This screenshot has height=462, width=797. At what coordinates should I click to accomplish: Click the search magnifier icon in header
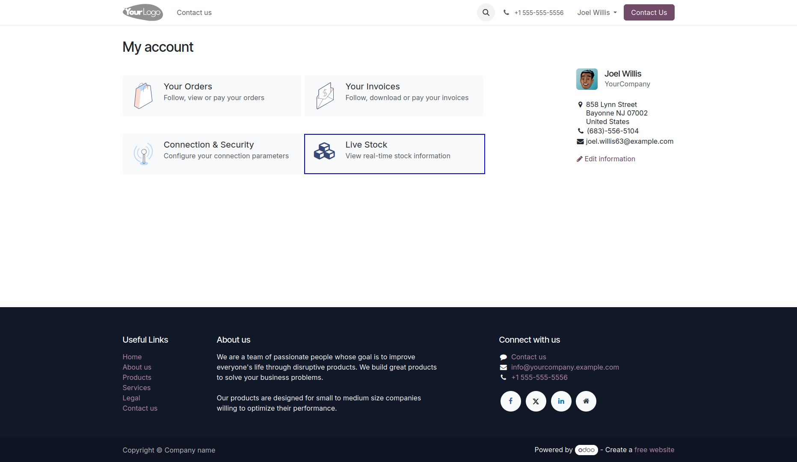[x=486, y=12]
